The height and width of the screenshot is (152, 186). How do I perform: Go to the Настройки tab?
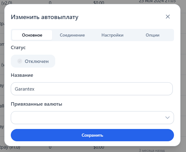(x=112, y=35)
